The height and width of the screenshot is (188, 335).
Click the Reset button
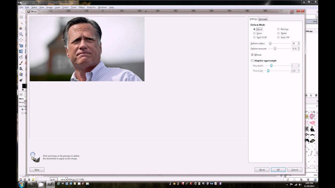pos(262,170)
